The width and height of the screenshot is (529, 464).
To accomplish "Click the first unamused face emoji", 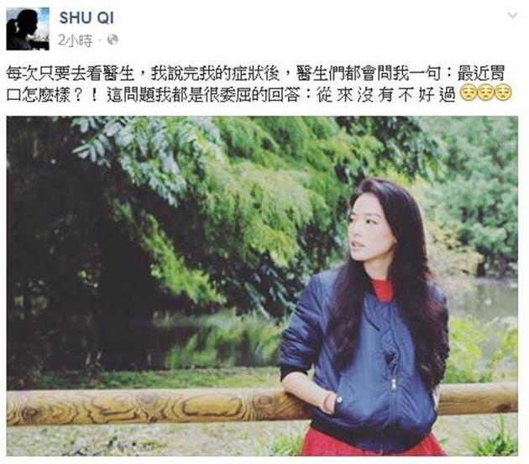I will [x=469, y=93].
